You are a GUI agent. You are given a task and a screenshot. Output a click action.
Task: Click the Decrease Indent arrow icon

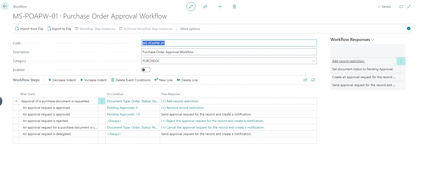click(49, 80)
